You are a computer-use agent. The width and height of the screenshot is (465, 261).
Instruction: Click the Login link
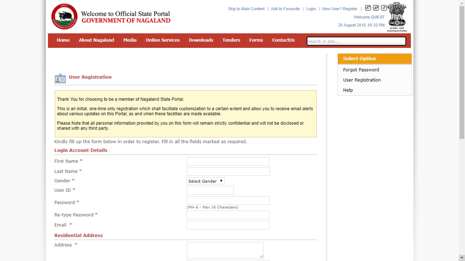[x=311, y=9]
